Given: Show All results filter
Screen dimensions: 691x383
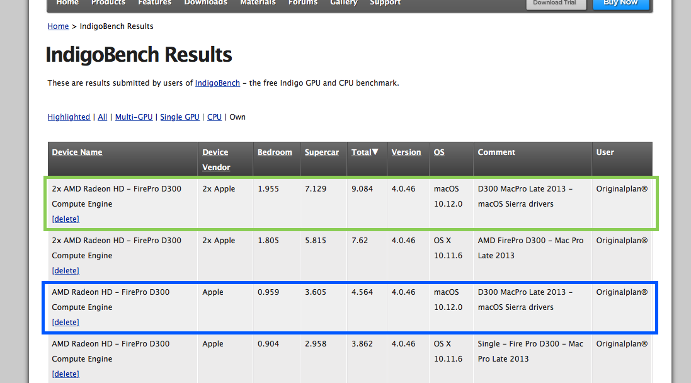Looking at the screenshot, I should [102, 117].
